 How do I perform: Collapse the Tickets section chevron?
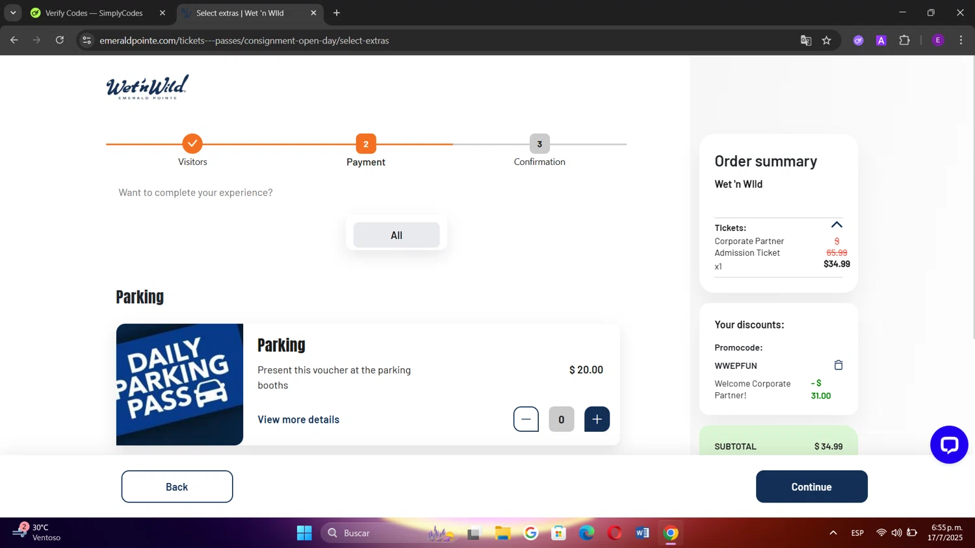point(837,225)
